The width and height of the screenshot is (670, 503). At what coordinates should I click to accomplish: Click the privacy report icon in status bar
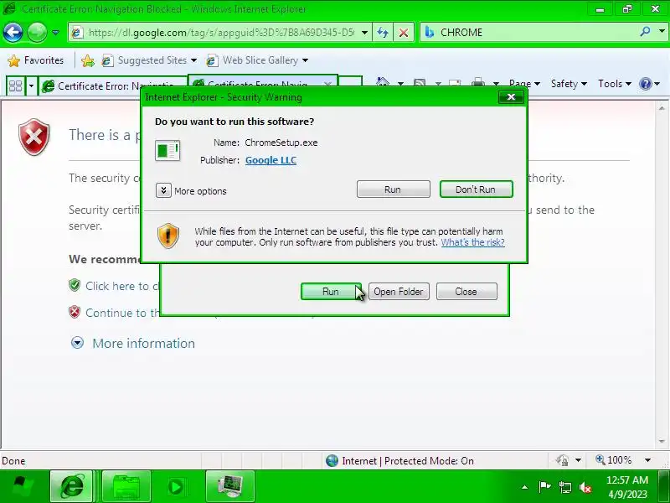click(562, 460)
